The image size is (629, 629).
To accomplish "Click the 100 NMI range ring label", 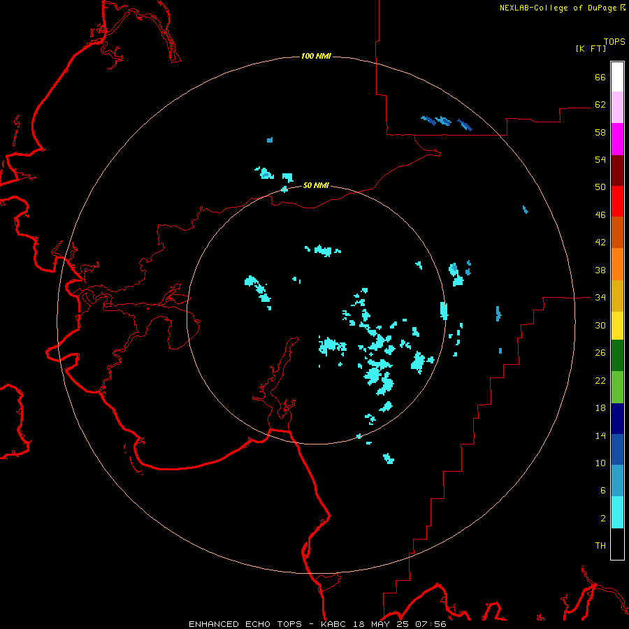I will click(316, 56).
